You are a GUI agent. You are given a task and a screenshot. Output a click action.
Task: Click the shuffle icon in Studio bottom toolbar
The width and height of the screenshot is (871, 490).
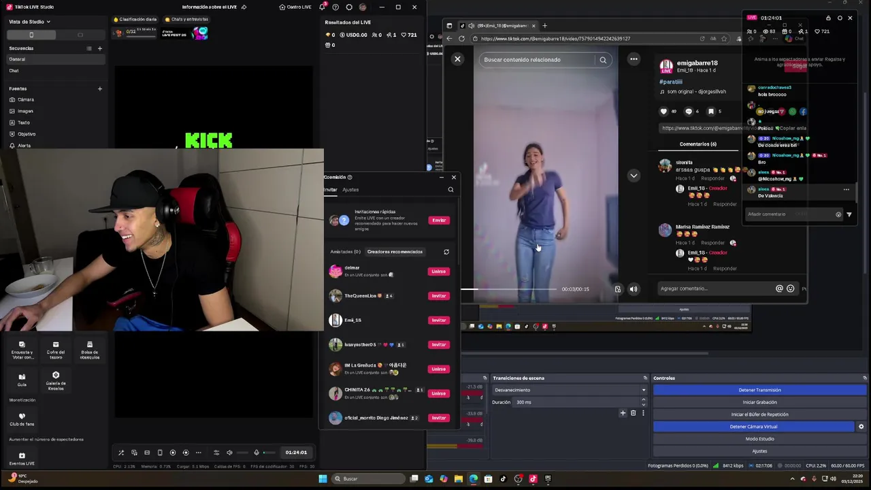(x=121, y=453)
